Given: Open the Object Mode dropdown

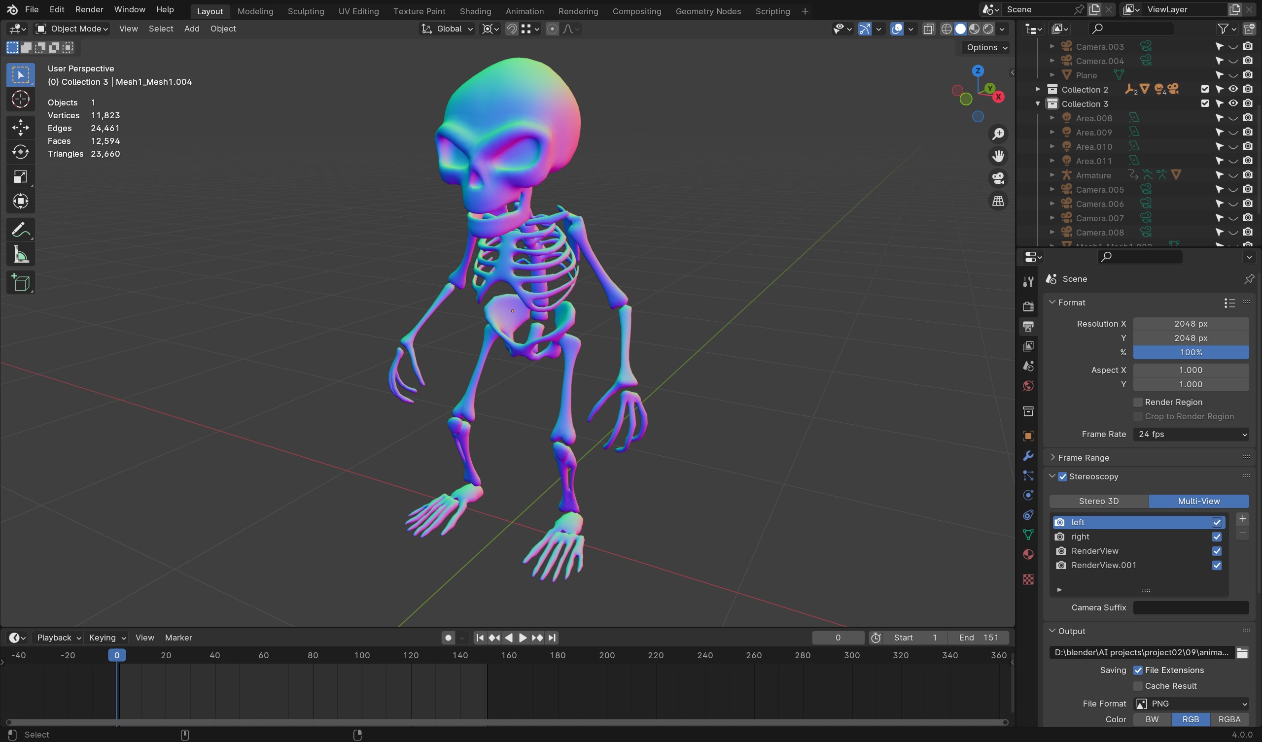Looking at the screenshot, I should (x=71, y=29).
